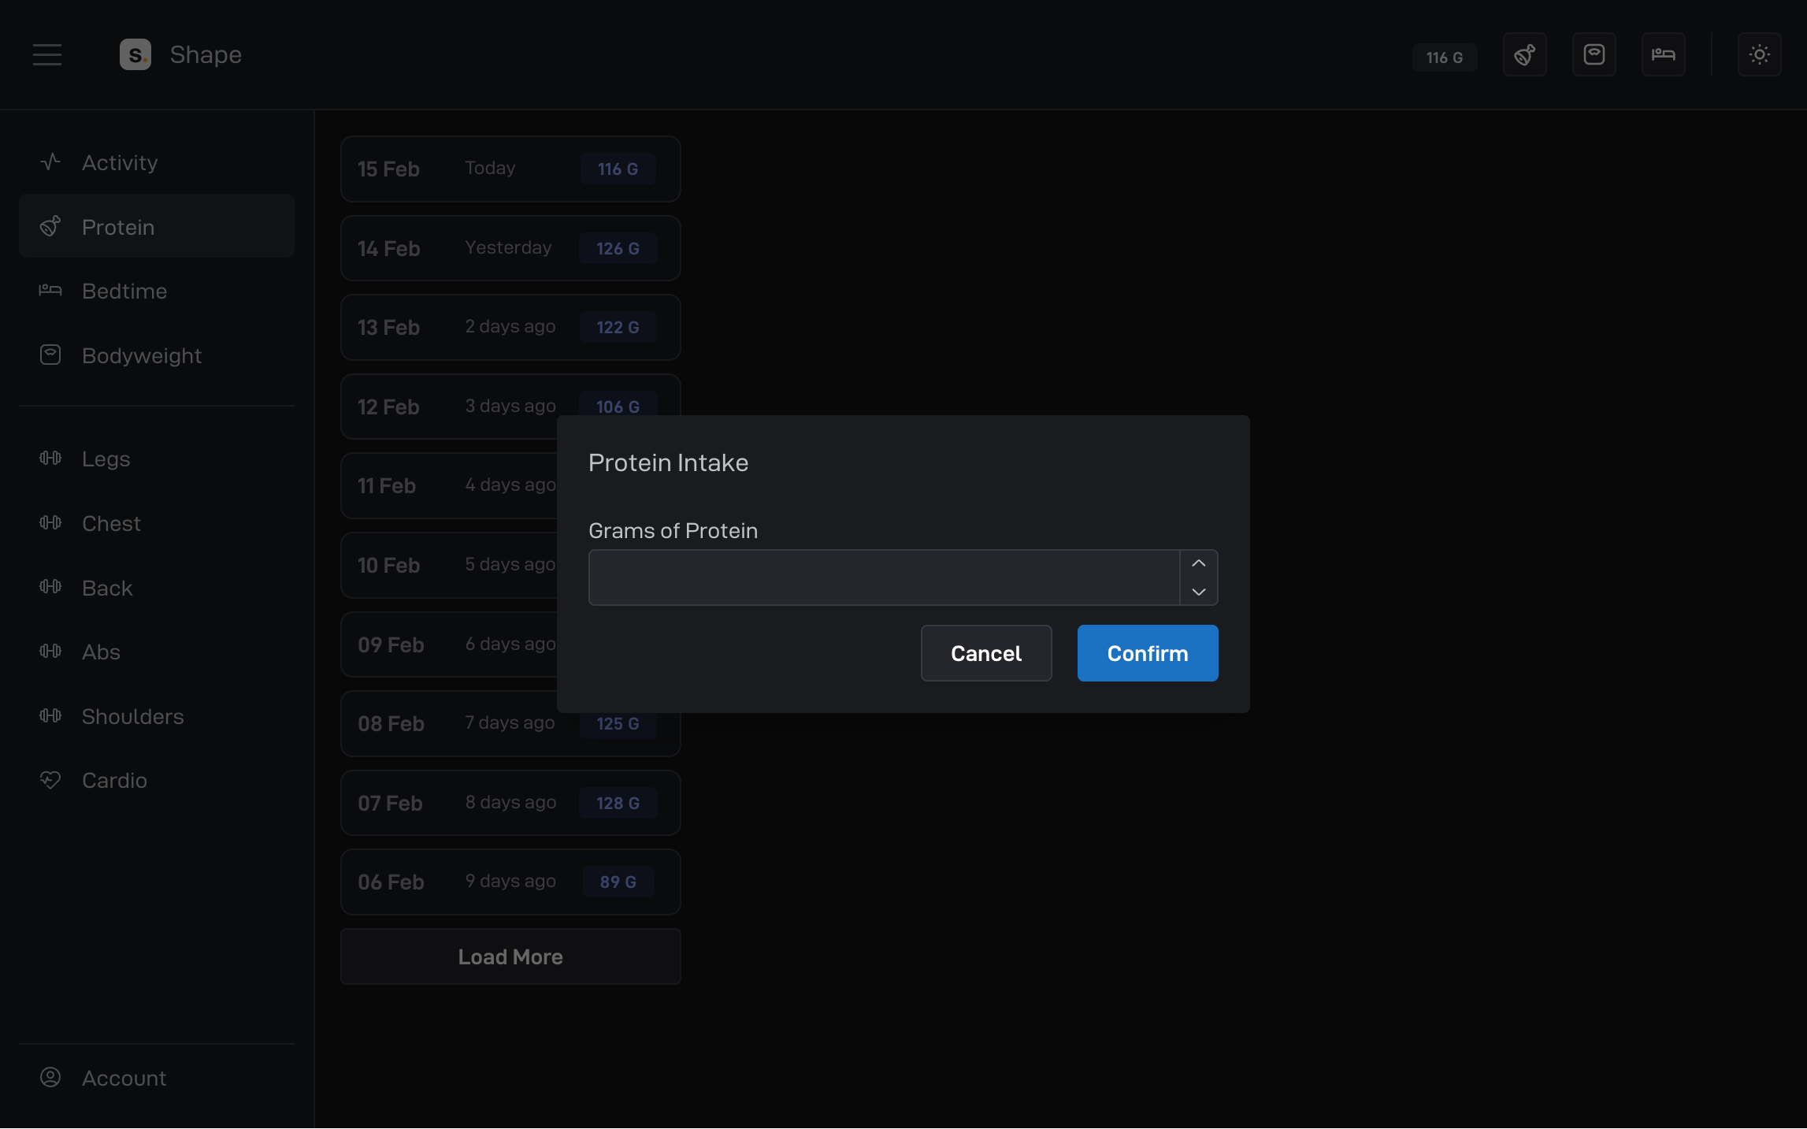This screenshot has width=1807, height=1129.
Task: Click the 116 G badge in header
Action: pyautogui.click(x=1444, y=58)
